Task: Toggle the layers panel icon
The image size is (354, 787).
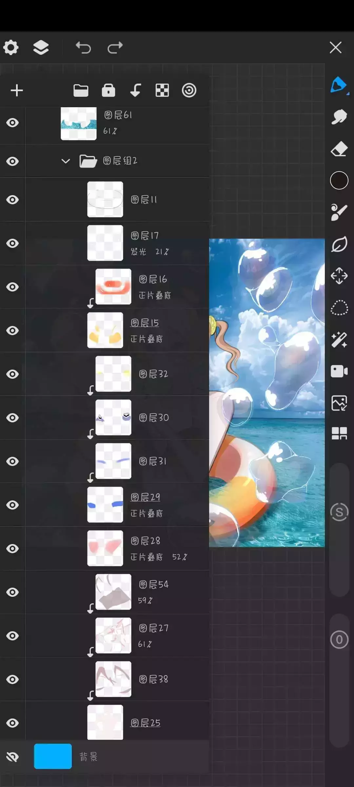Action: pyautogui.click(x=41, y=48)
